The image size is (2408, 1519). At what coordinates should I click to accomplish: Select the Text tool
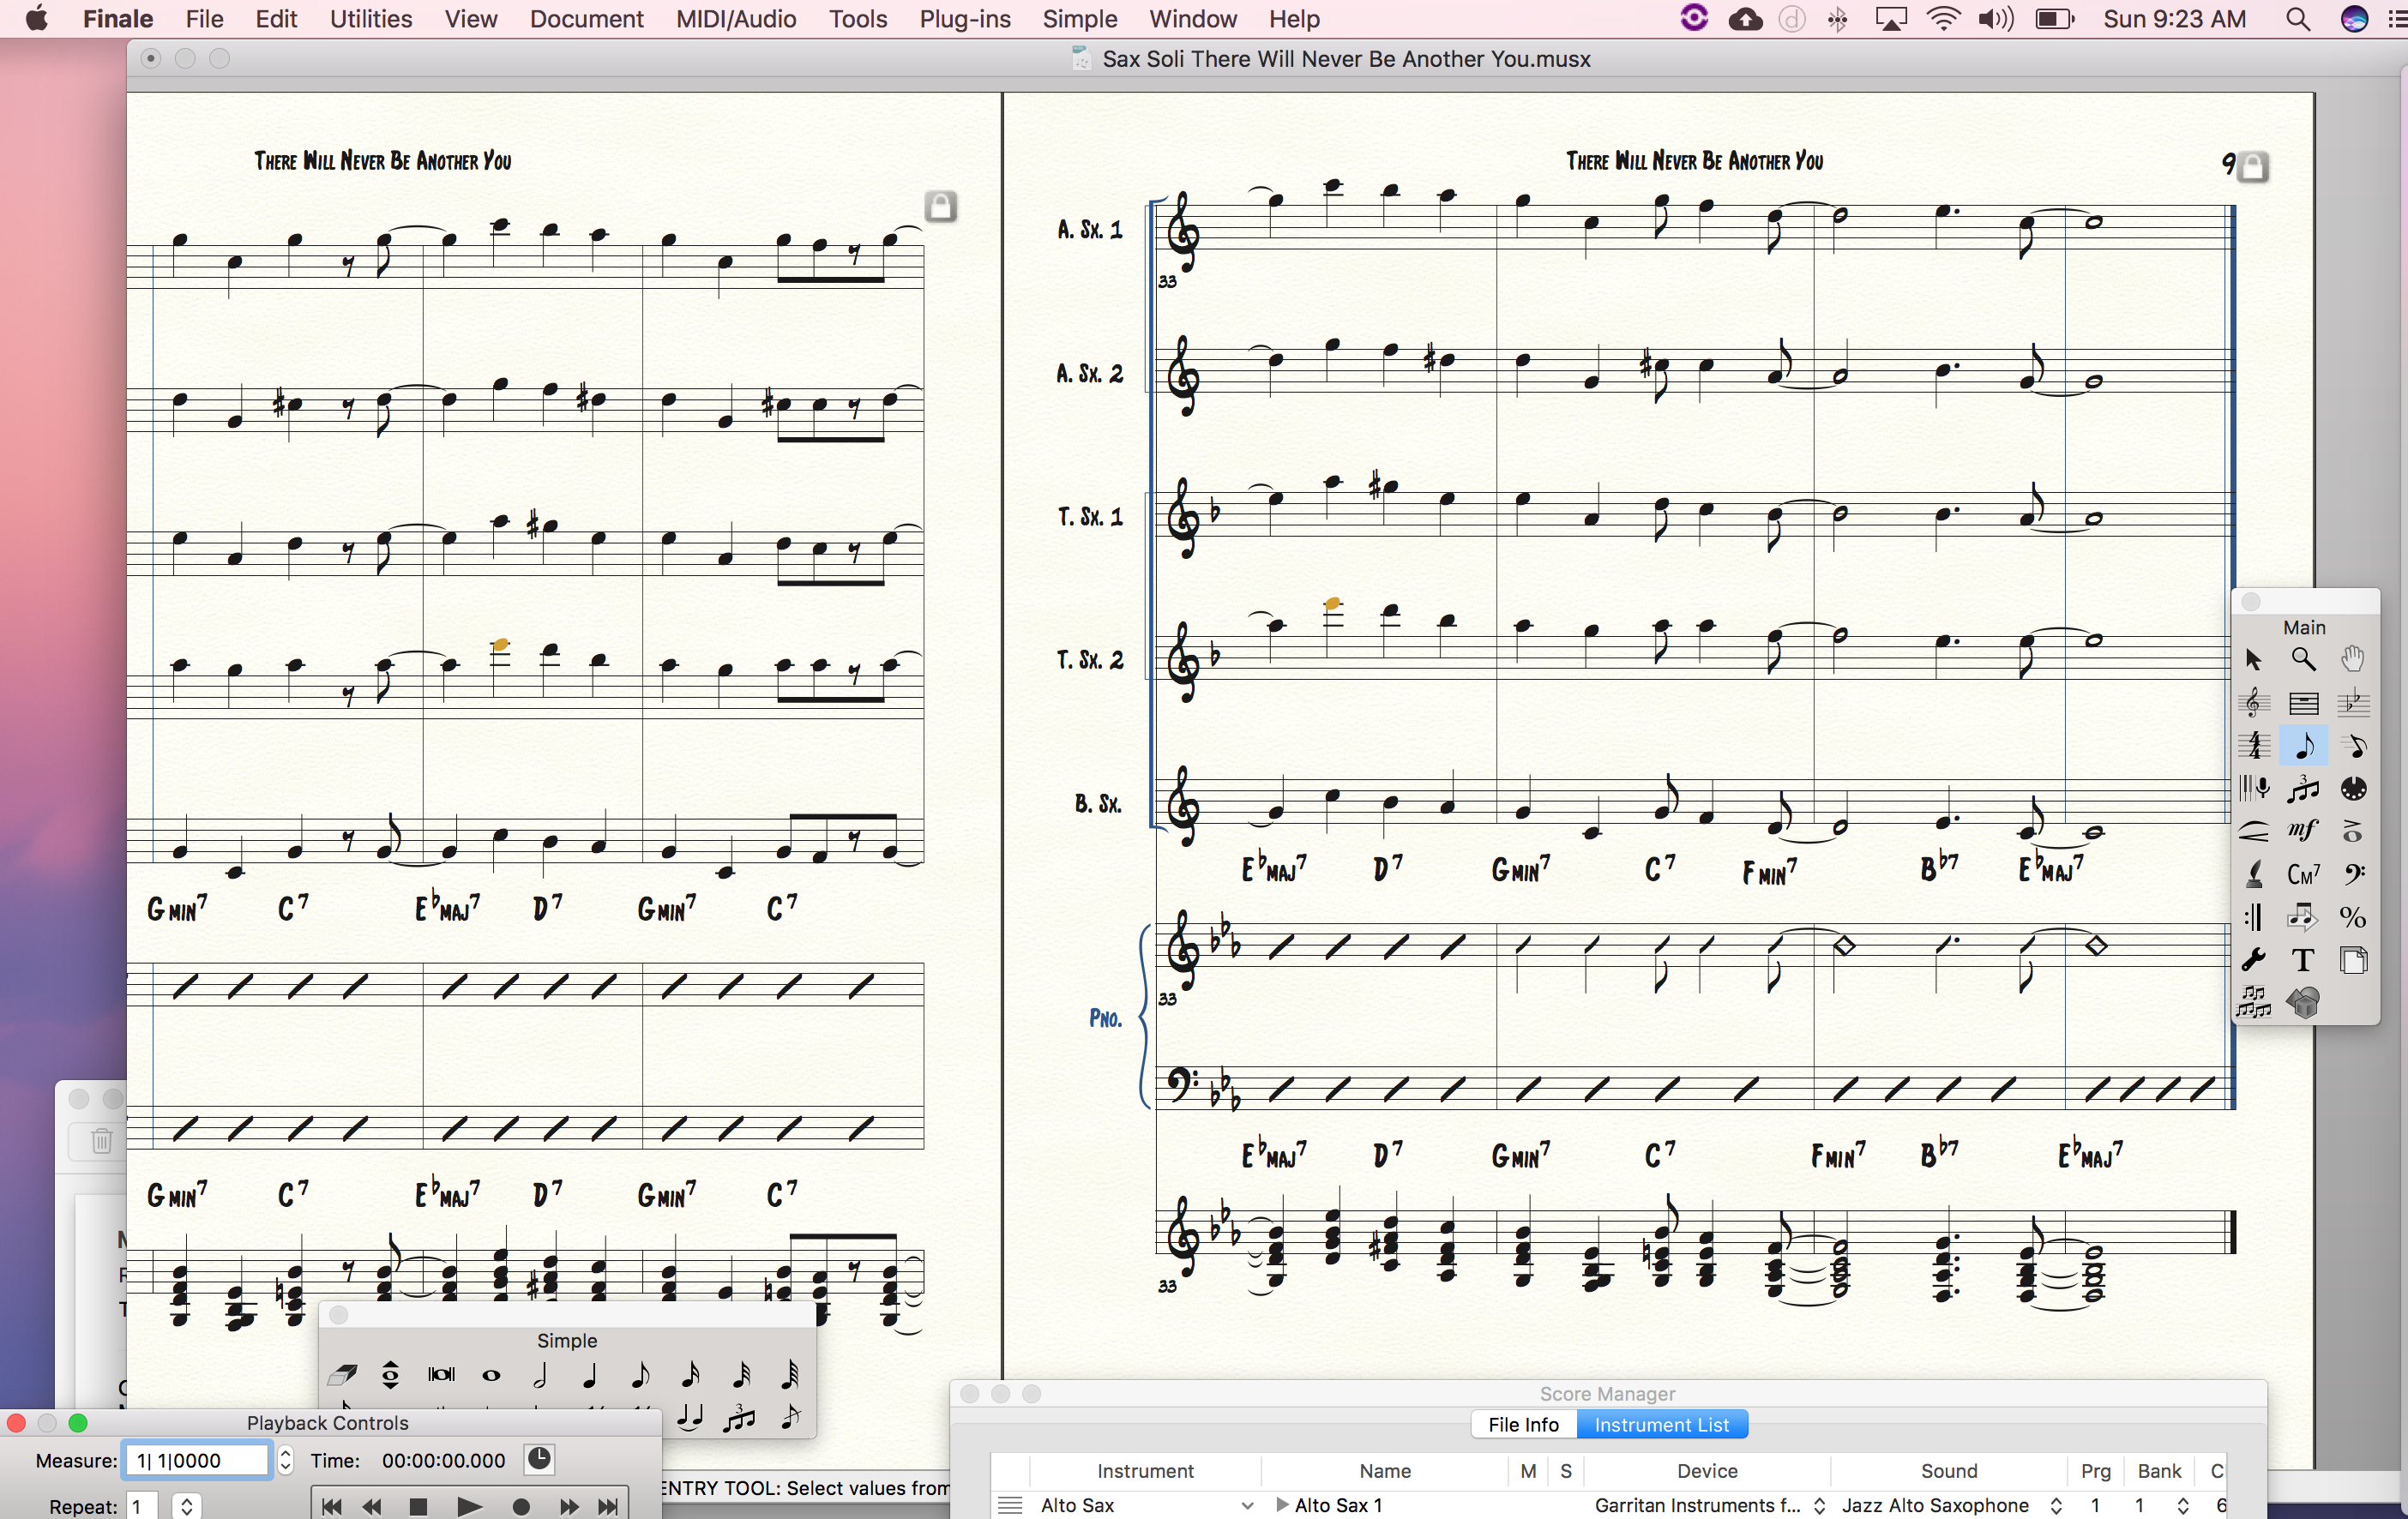(2303, 960)
